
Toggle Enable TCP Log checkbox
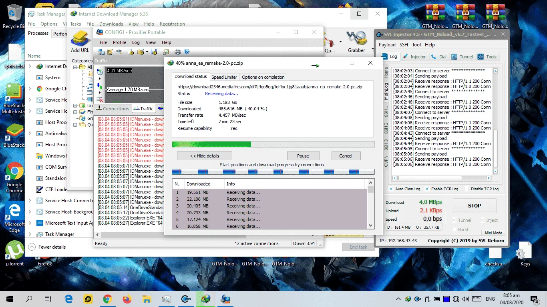pyautogui.click(x=427, y=189)
